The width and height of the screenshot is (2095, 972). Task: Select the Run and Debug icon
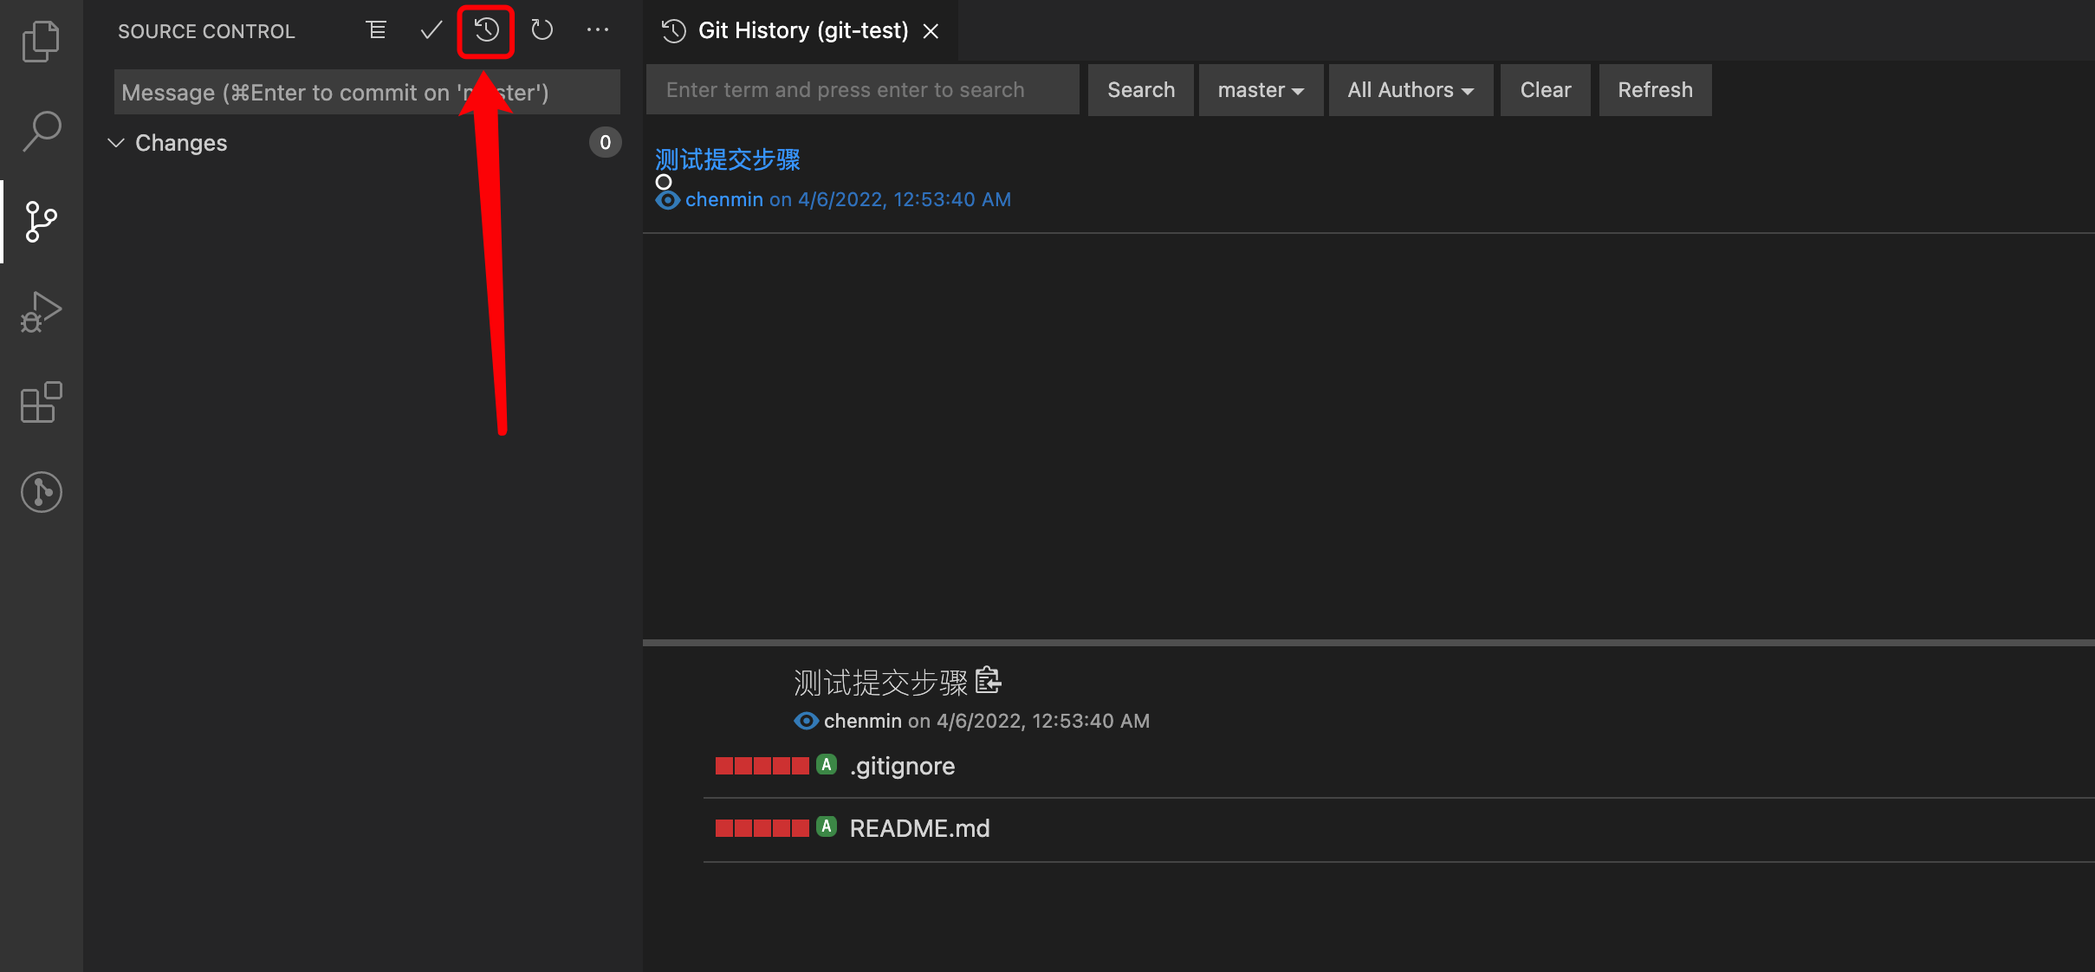pyautogui.click(x=41, y=312)
